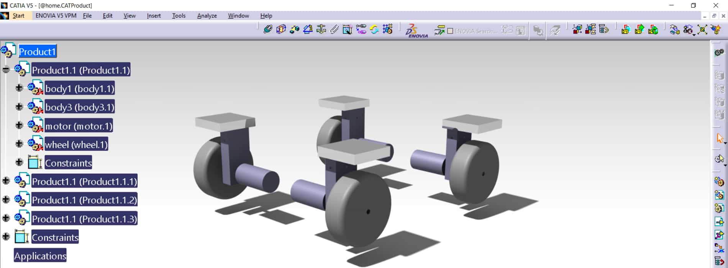Enable the ENOVIA Search checkbox
Viewport: 728px width, 268px height.
450,31
